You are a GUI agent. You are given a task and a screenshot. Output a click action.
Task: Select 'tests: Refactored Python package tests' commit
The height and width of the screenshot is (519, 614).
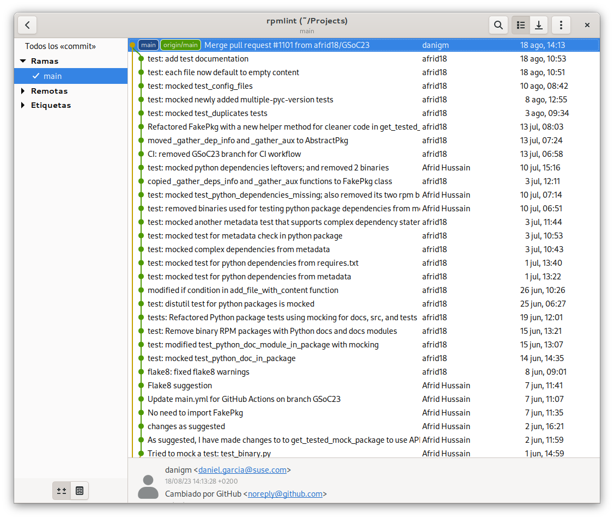click(364, 317)
